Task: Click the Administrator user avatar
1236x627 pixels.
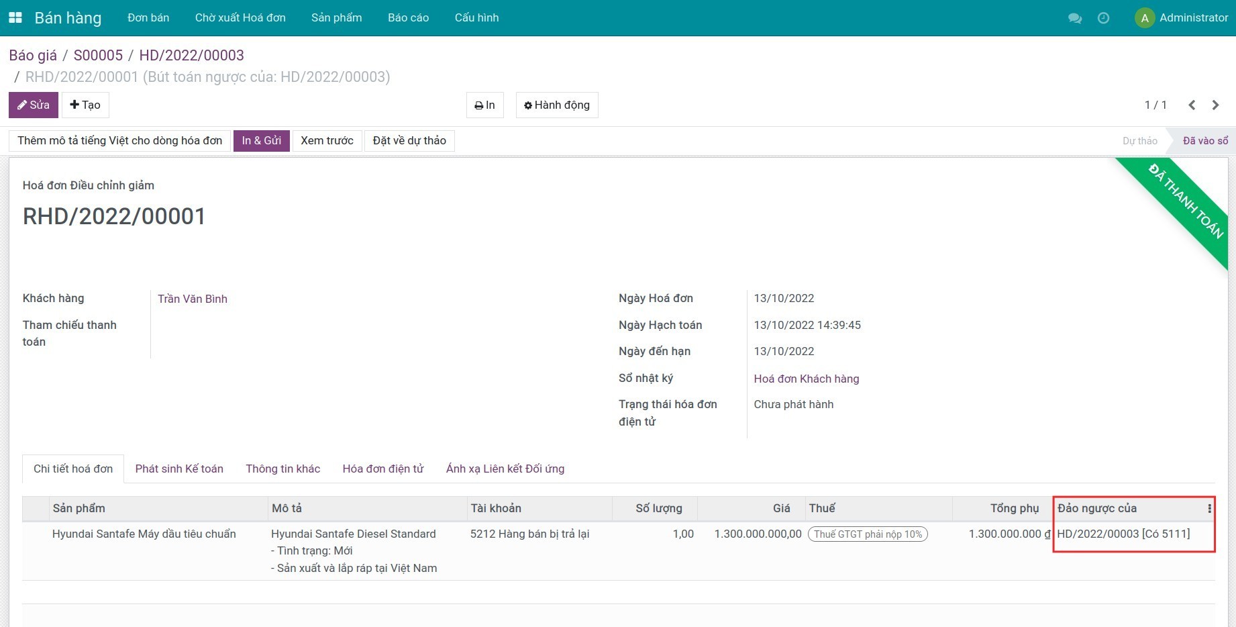Action: point(1144,18)
